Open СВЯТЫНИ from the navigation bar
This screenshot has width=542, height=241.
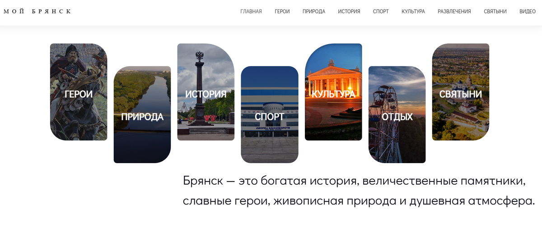tap(495, 12)
